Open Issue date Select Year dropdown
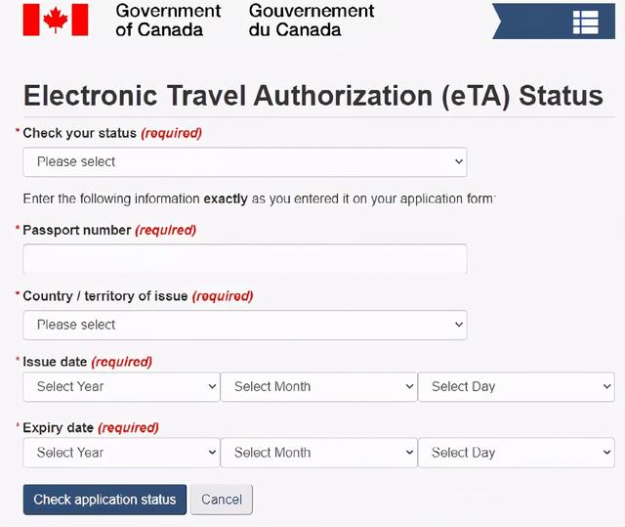 point(121,387)
